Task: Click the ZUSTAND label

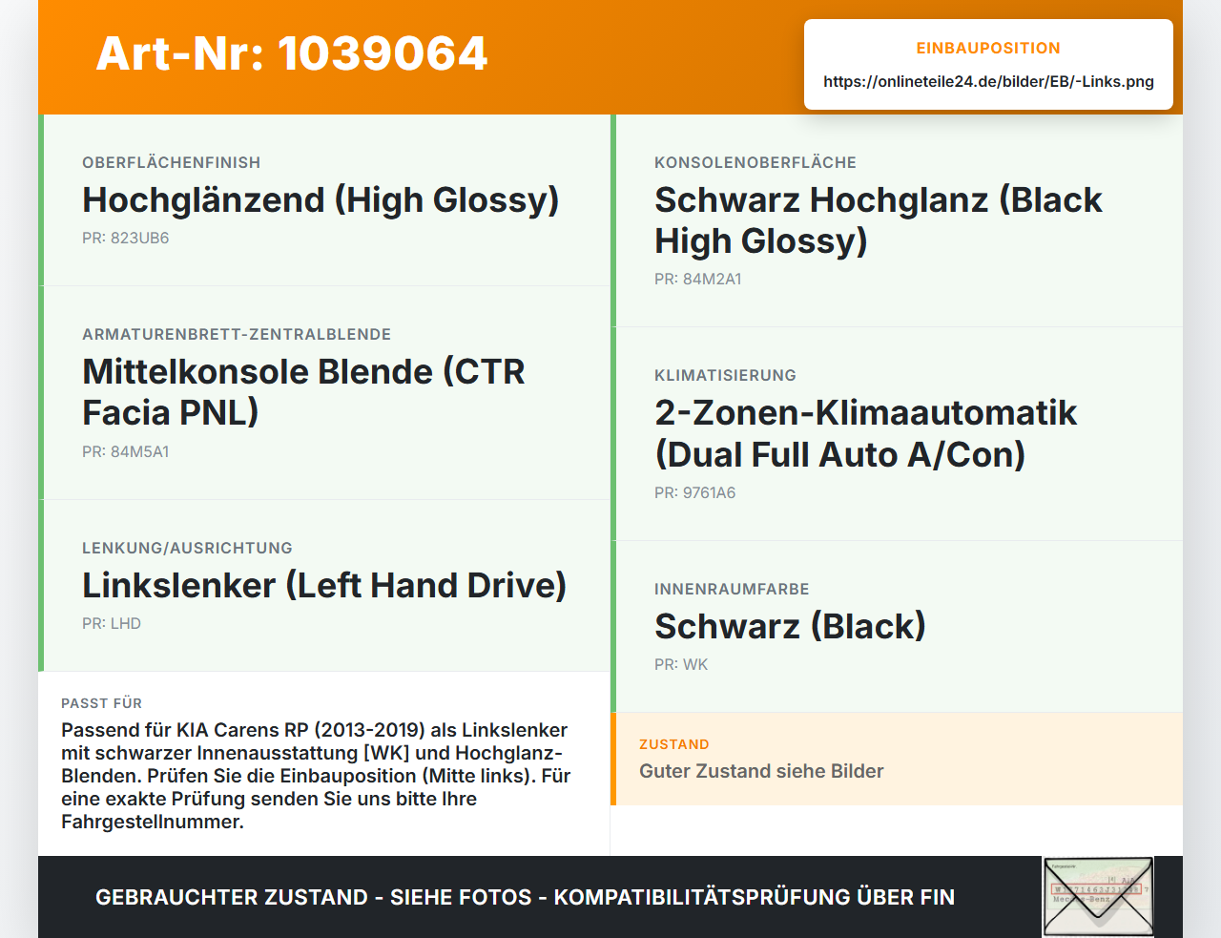Action: [674, 744]
